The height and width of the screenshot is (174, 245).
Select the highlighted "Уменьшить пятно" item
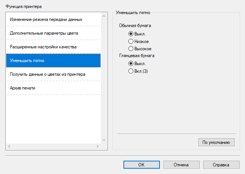pos(53,61)
